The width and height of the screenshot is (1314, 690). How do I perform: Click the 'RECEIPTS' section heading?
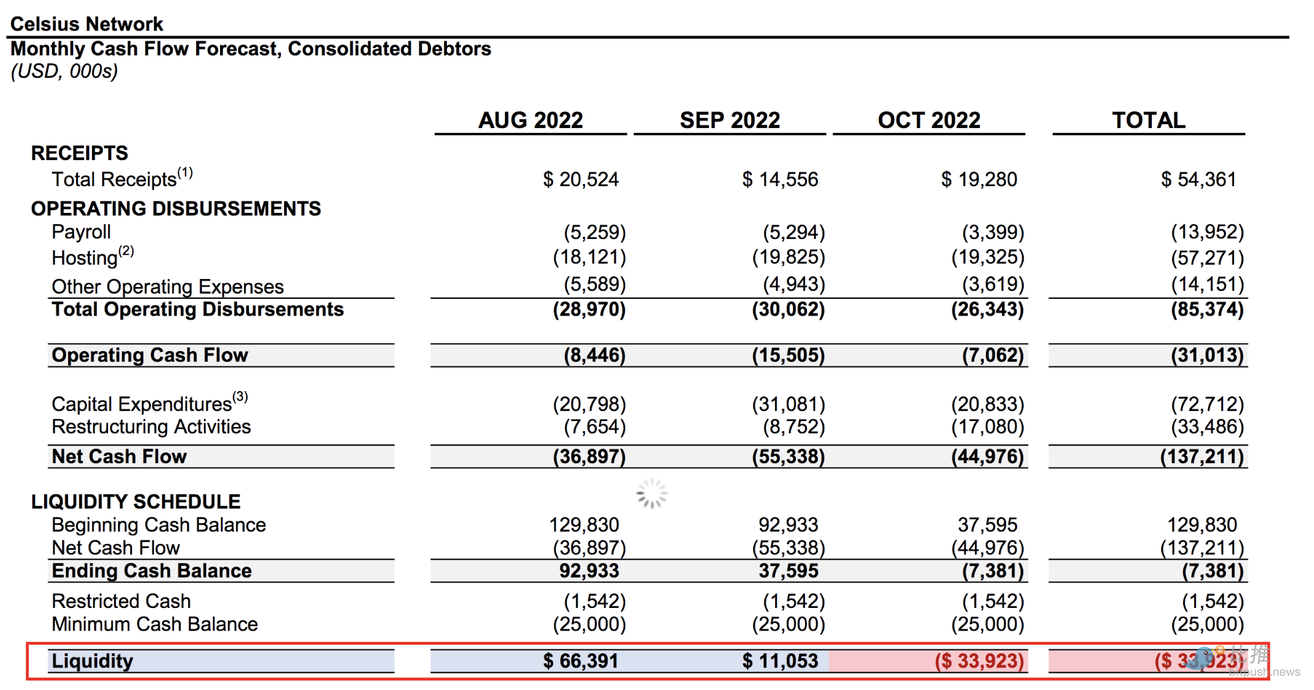(x=79, y=153)
